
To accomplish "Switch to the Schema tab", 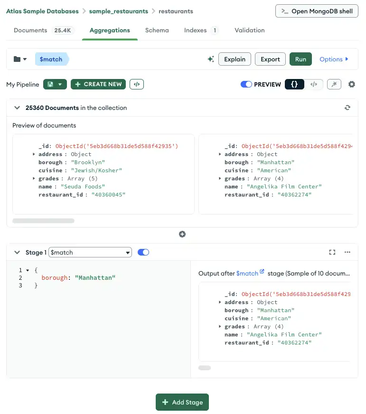I will click(157, 30).
